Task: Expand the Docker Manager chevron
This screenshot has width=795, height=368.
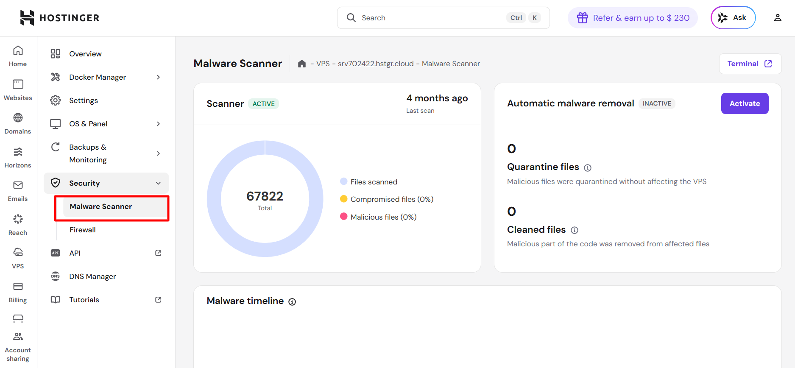Action: 158,77
